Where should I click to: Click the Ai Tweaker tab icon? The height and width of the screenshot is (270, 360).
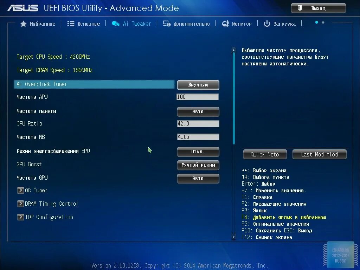point(116,24)
